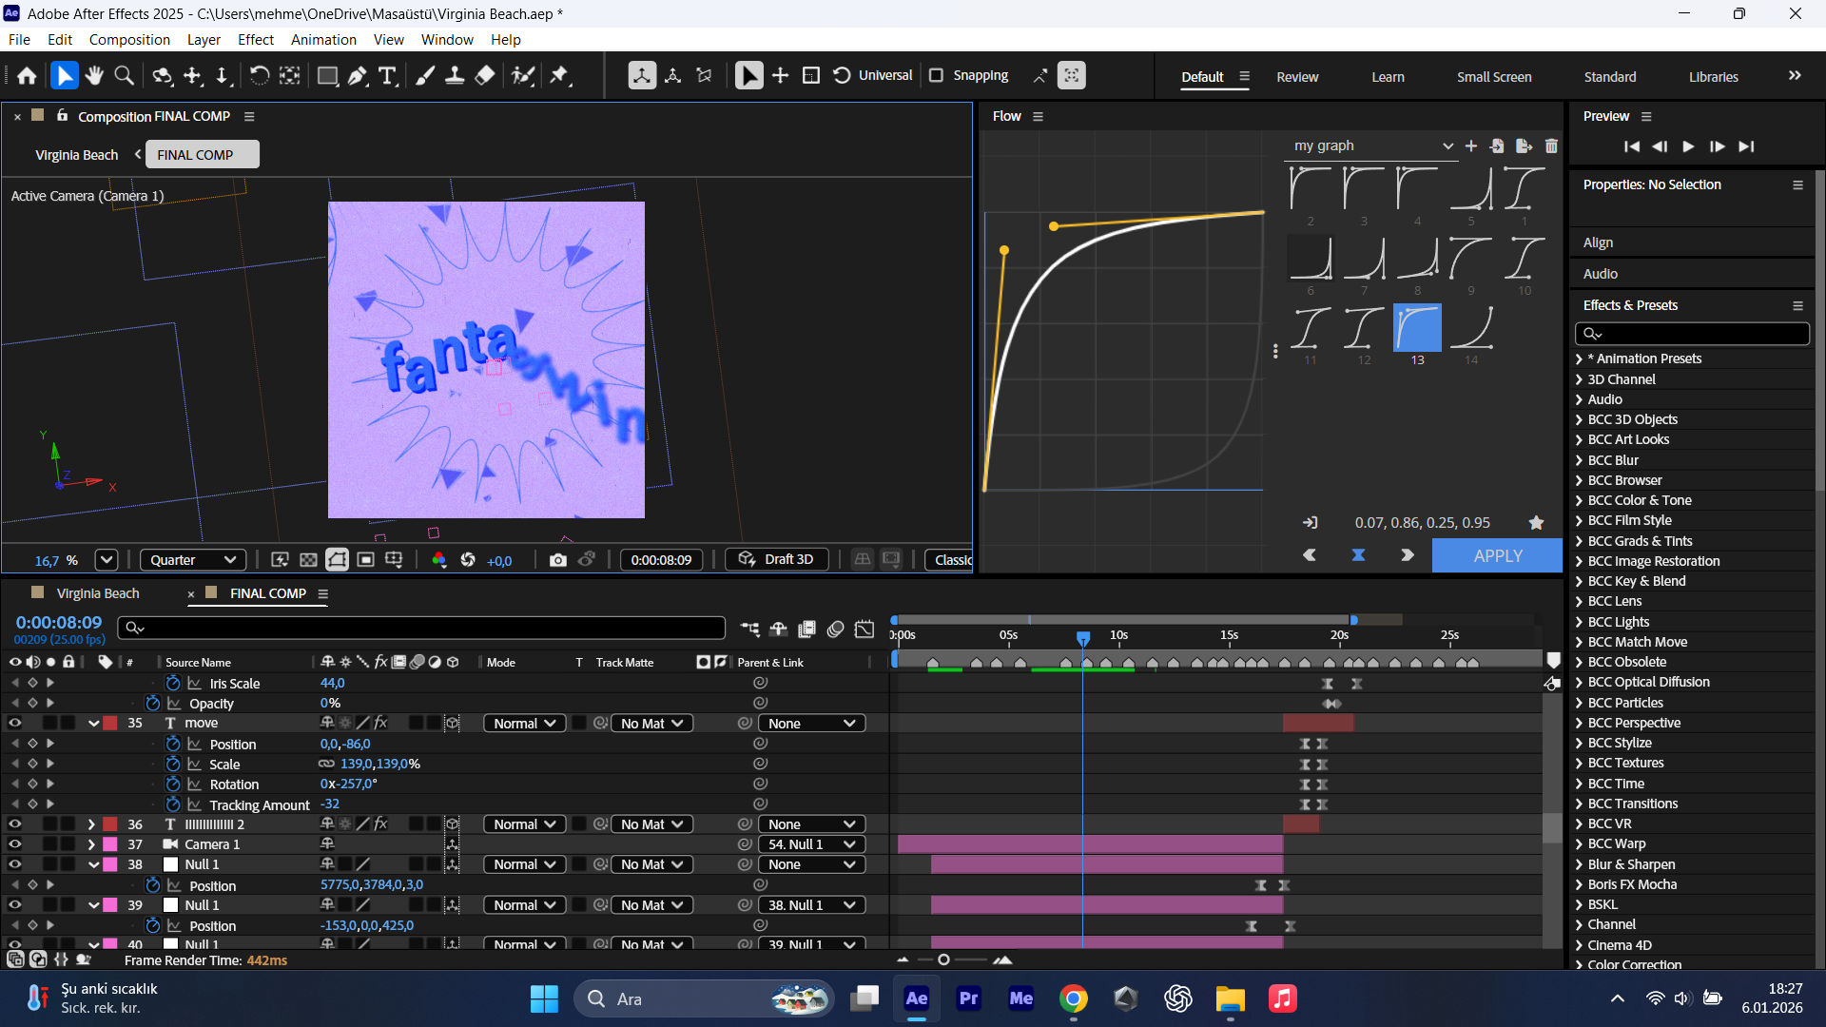Expand BCC Blur effects category
1826x1027 pixels.
pos(1580,460)
